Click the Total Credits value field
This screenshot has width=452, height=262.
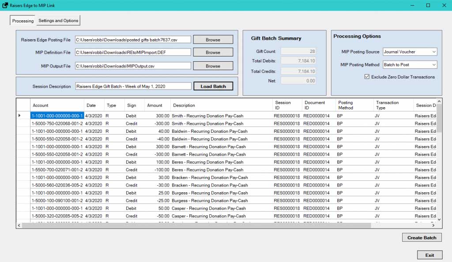click(298, 71)
